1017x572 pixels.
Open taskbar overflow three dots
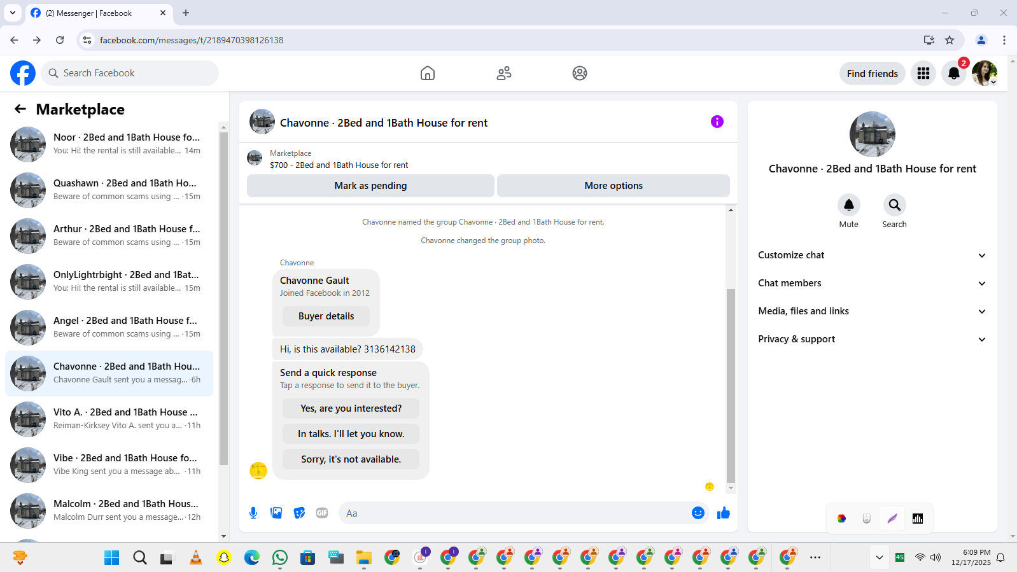click(x=815, y=557)
